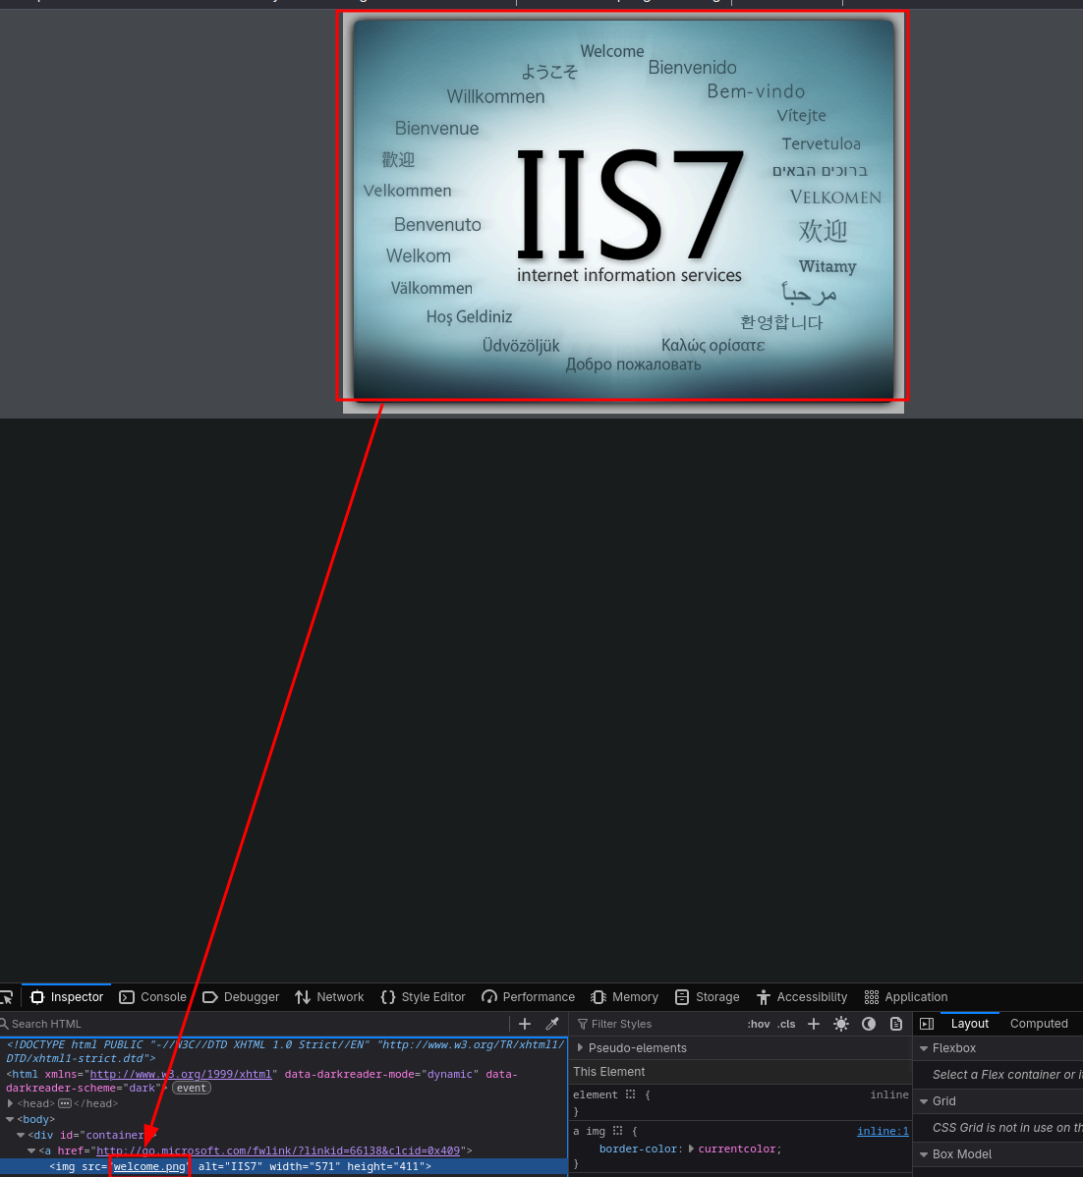The height and width of the screenshot is (1177, 1083).
Task: Open the Console tab
Action: tap(152, 997)
